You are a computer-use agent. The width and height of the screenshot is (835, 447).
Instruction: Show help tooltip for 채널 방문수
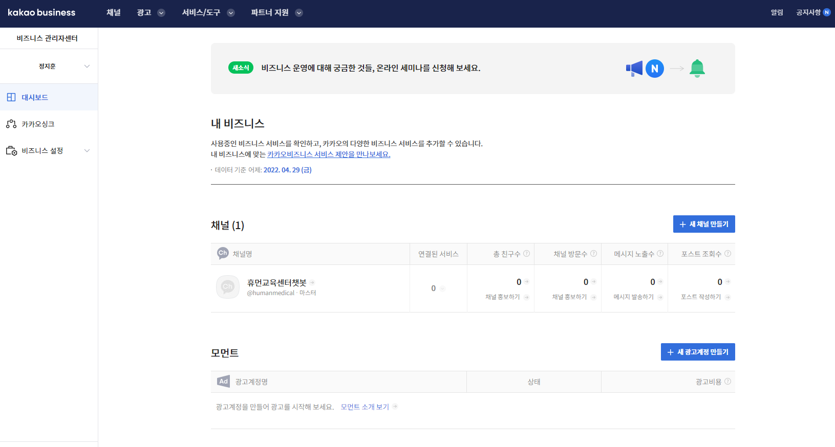593,253
